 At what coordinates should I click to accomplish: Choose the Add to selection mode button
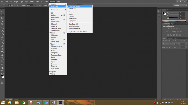click(x=12, y=5)
